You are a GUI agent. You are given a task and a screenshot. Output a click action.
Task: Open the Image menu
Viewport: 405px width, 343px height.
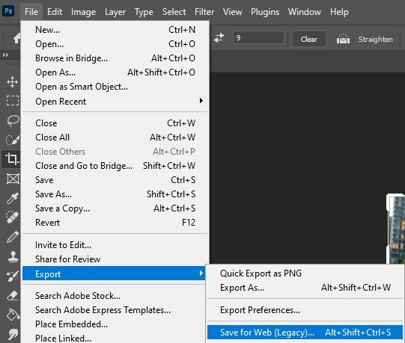83,12
